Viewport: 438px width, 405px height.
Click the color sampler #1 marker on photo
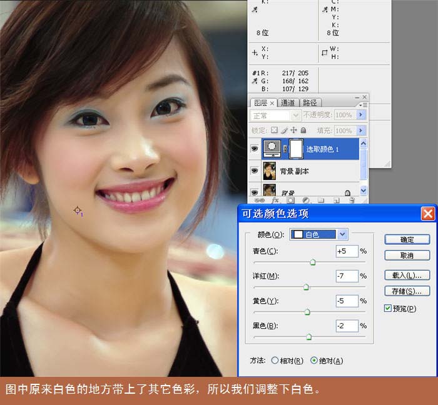78,210
